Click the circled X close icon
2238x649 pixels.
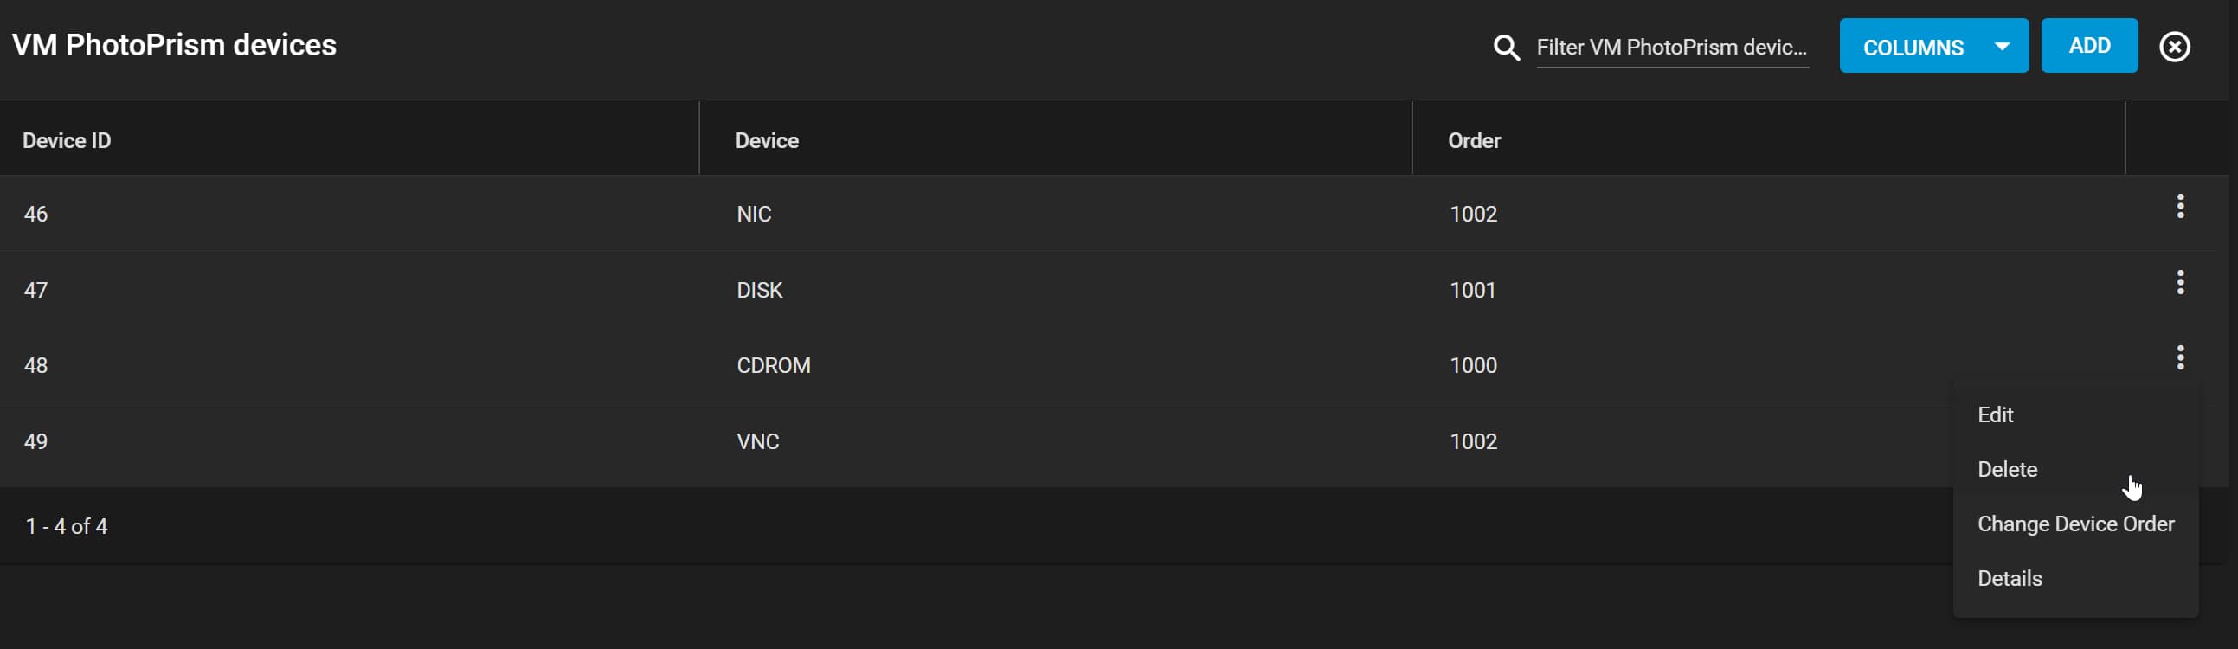(x=2175, y=47)
